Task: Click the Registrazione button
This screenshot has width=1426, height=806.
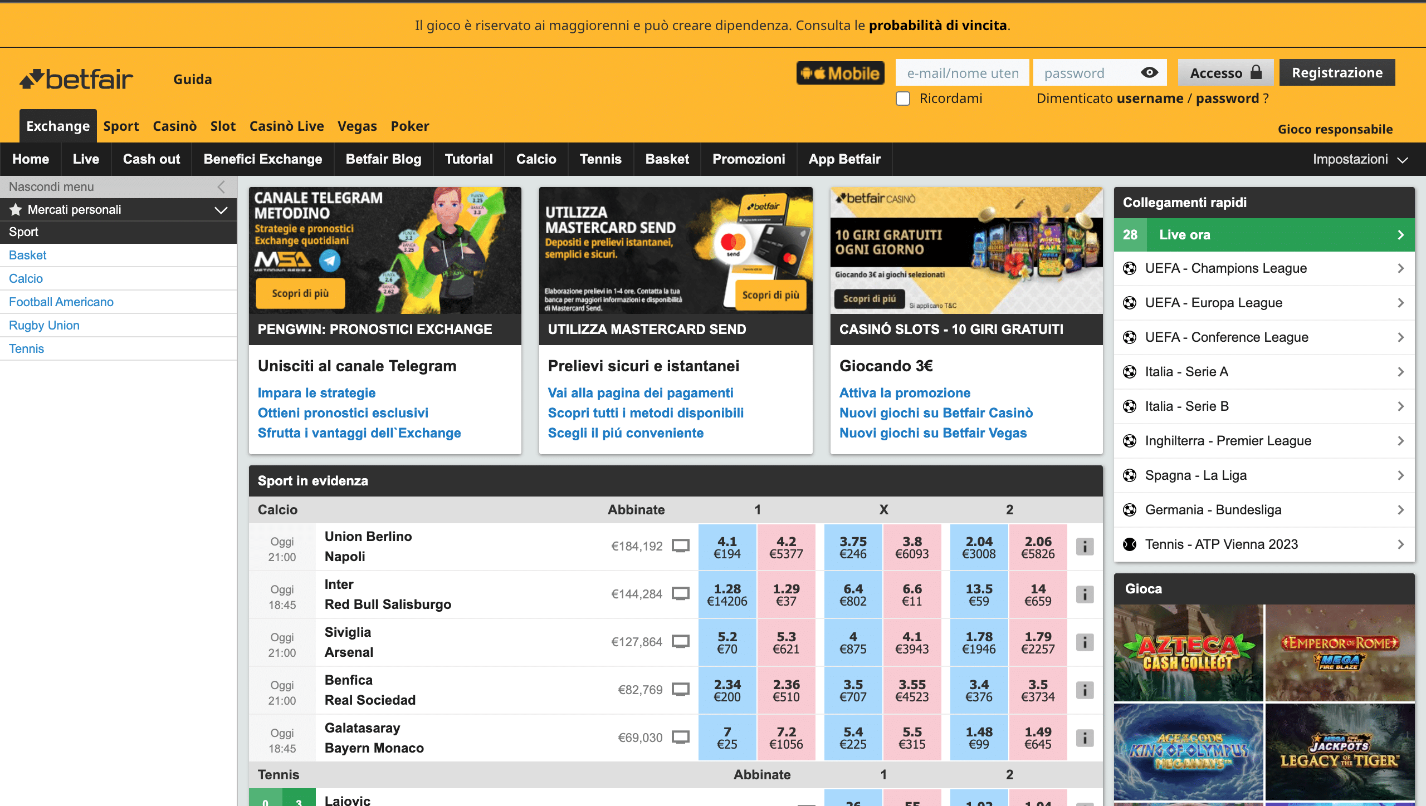Action: 1337,73
